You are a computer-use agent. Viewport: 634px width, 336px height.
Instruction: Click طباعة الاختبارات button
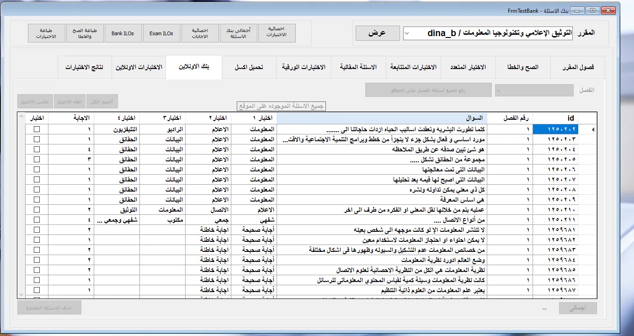click(46, 33)
